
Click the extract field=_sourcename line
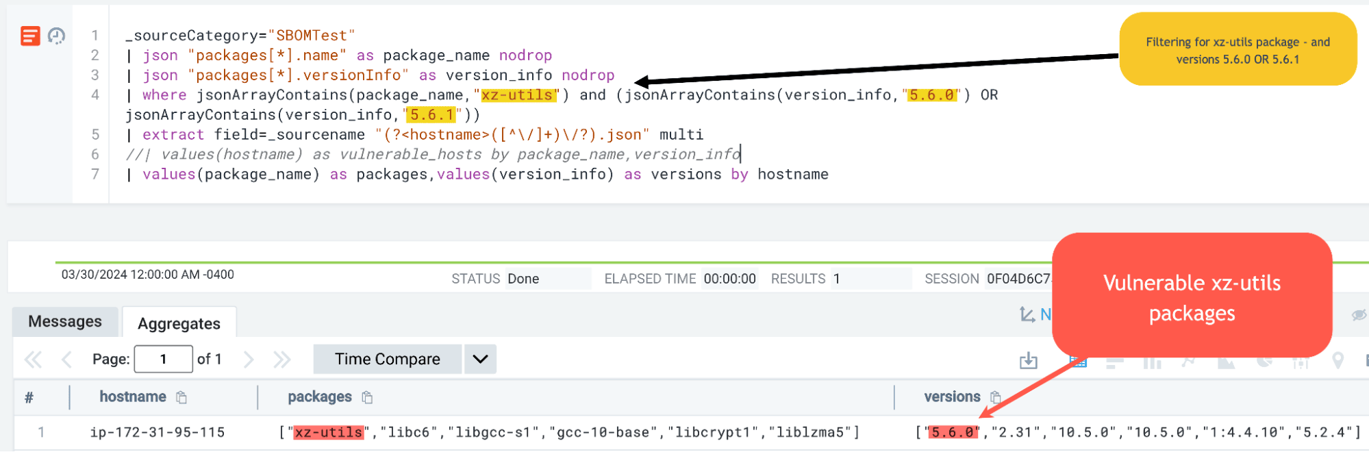pos(414,134)
